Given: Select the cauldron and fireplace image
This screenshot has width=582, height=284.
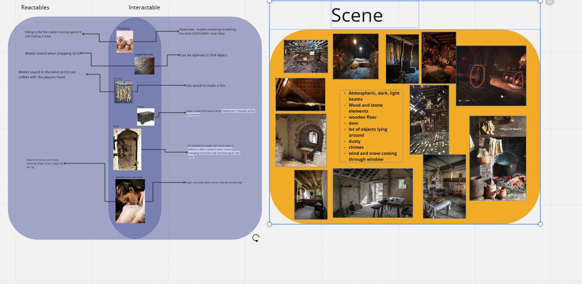Looking at the screenshot, I should click(x=498, y=158).
